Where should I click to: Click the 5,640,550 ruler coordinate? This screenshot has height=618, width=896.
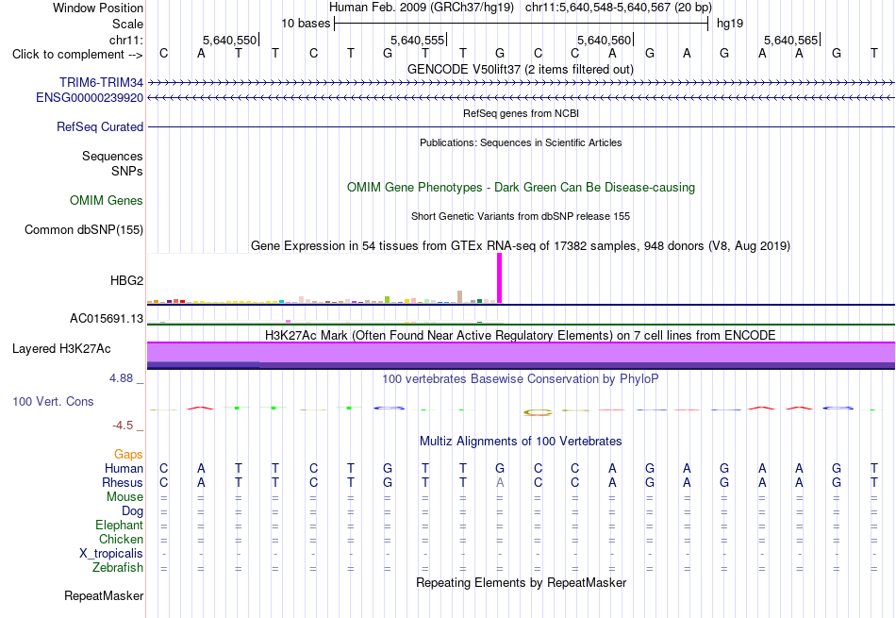[x=230, y=40]
